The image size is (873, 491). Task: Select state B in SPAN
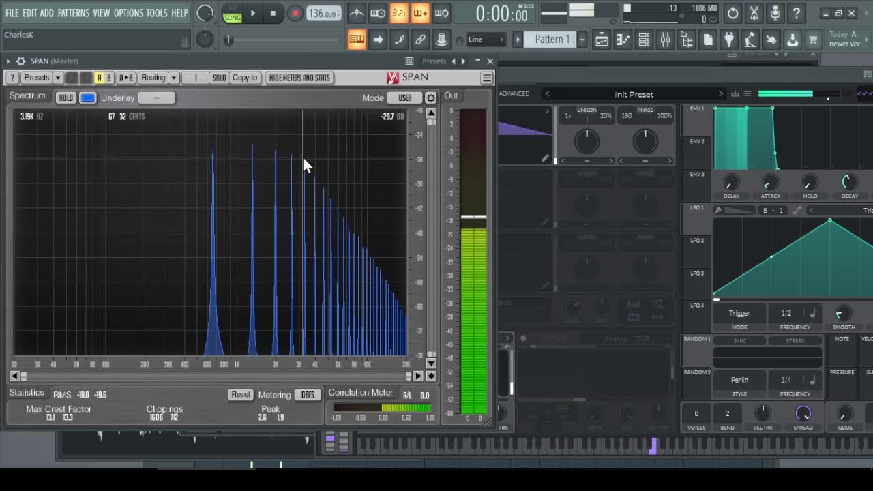108,78
